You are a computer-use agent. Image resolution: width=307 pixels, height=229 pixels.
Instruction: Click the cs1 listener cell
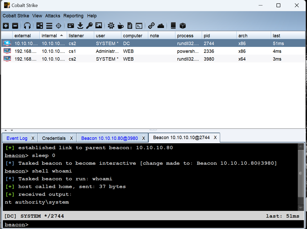tap(80, 51)
